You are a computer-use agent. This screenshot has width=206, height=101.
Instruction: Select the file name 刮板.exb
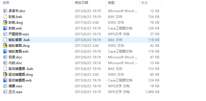click(x=15, y=28)
